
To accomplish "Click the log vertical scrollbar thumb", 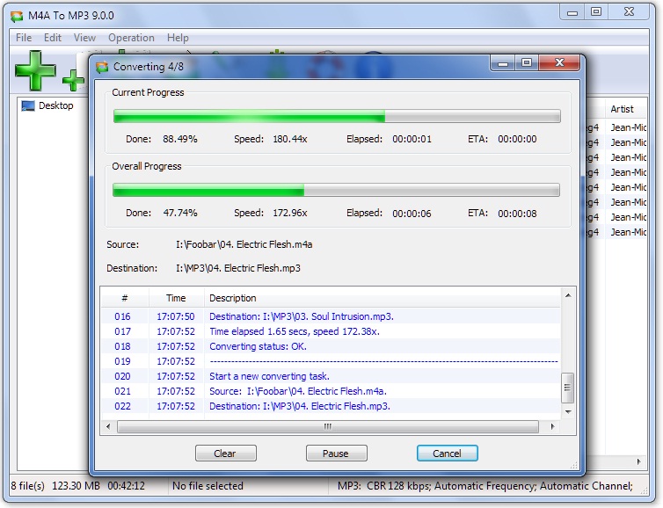I will pos(567,388).
